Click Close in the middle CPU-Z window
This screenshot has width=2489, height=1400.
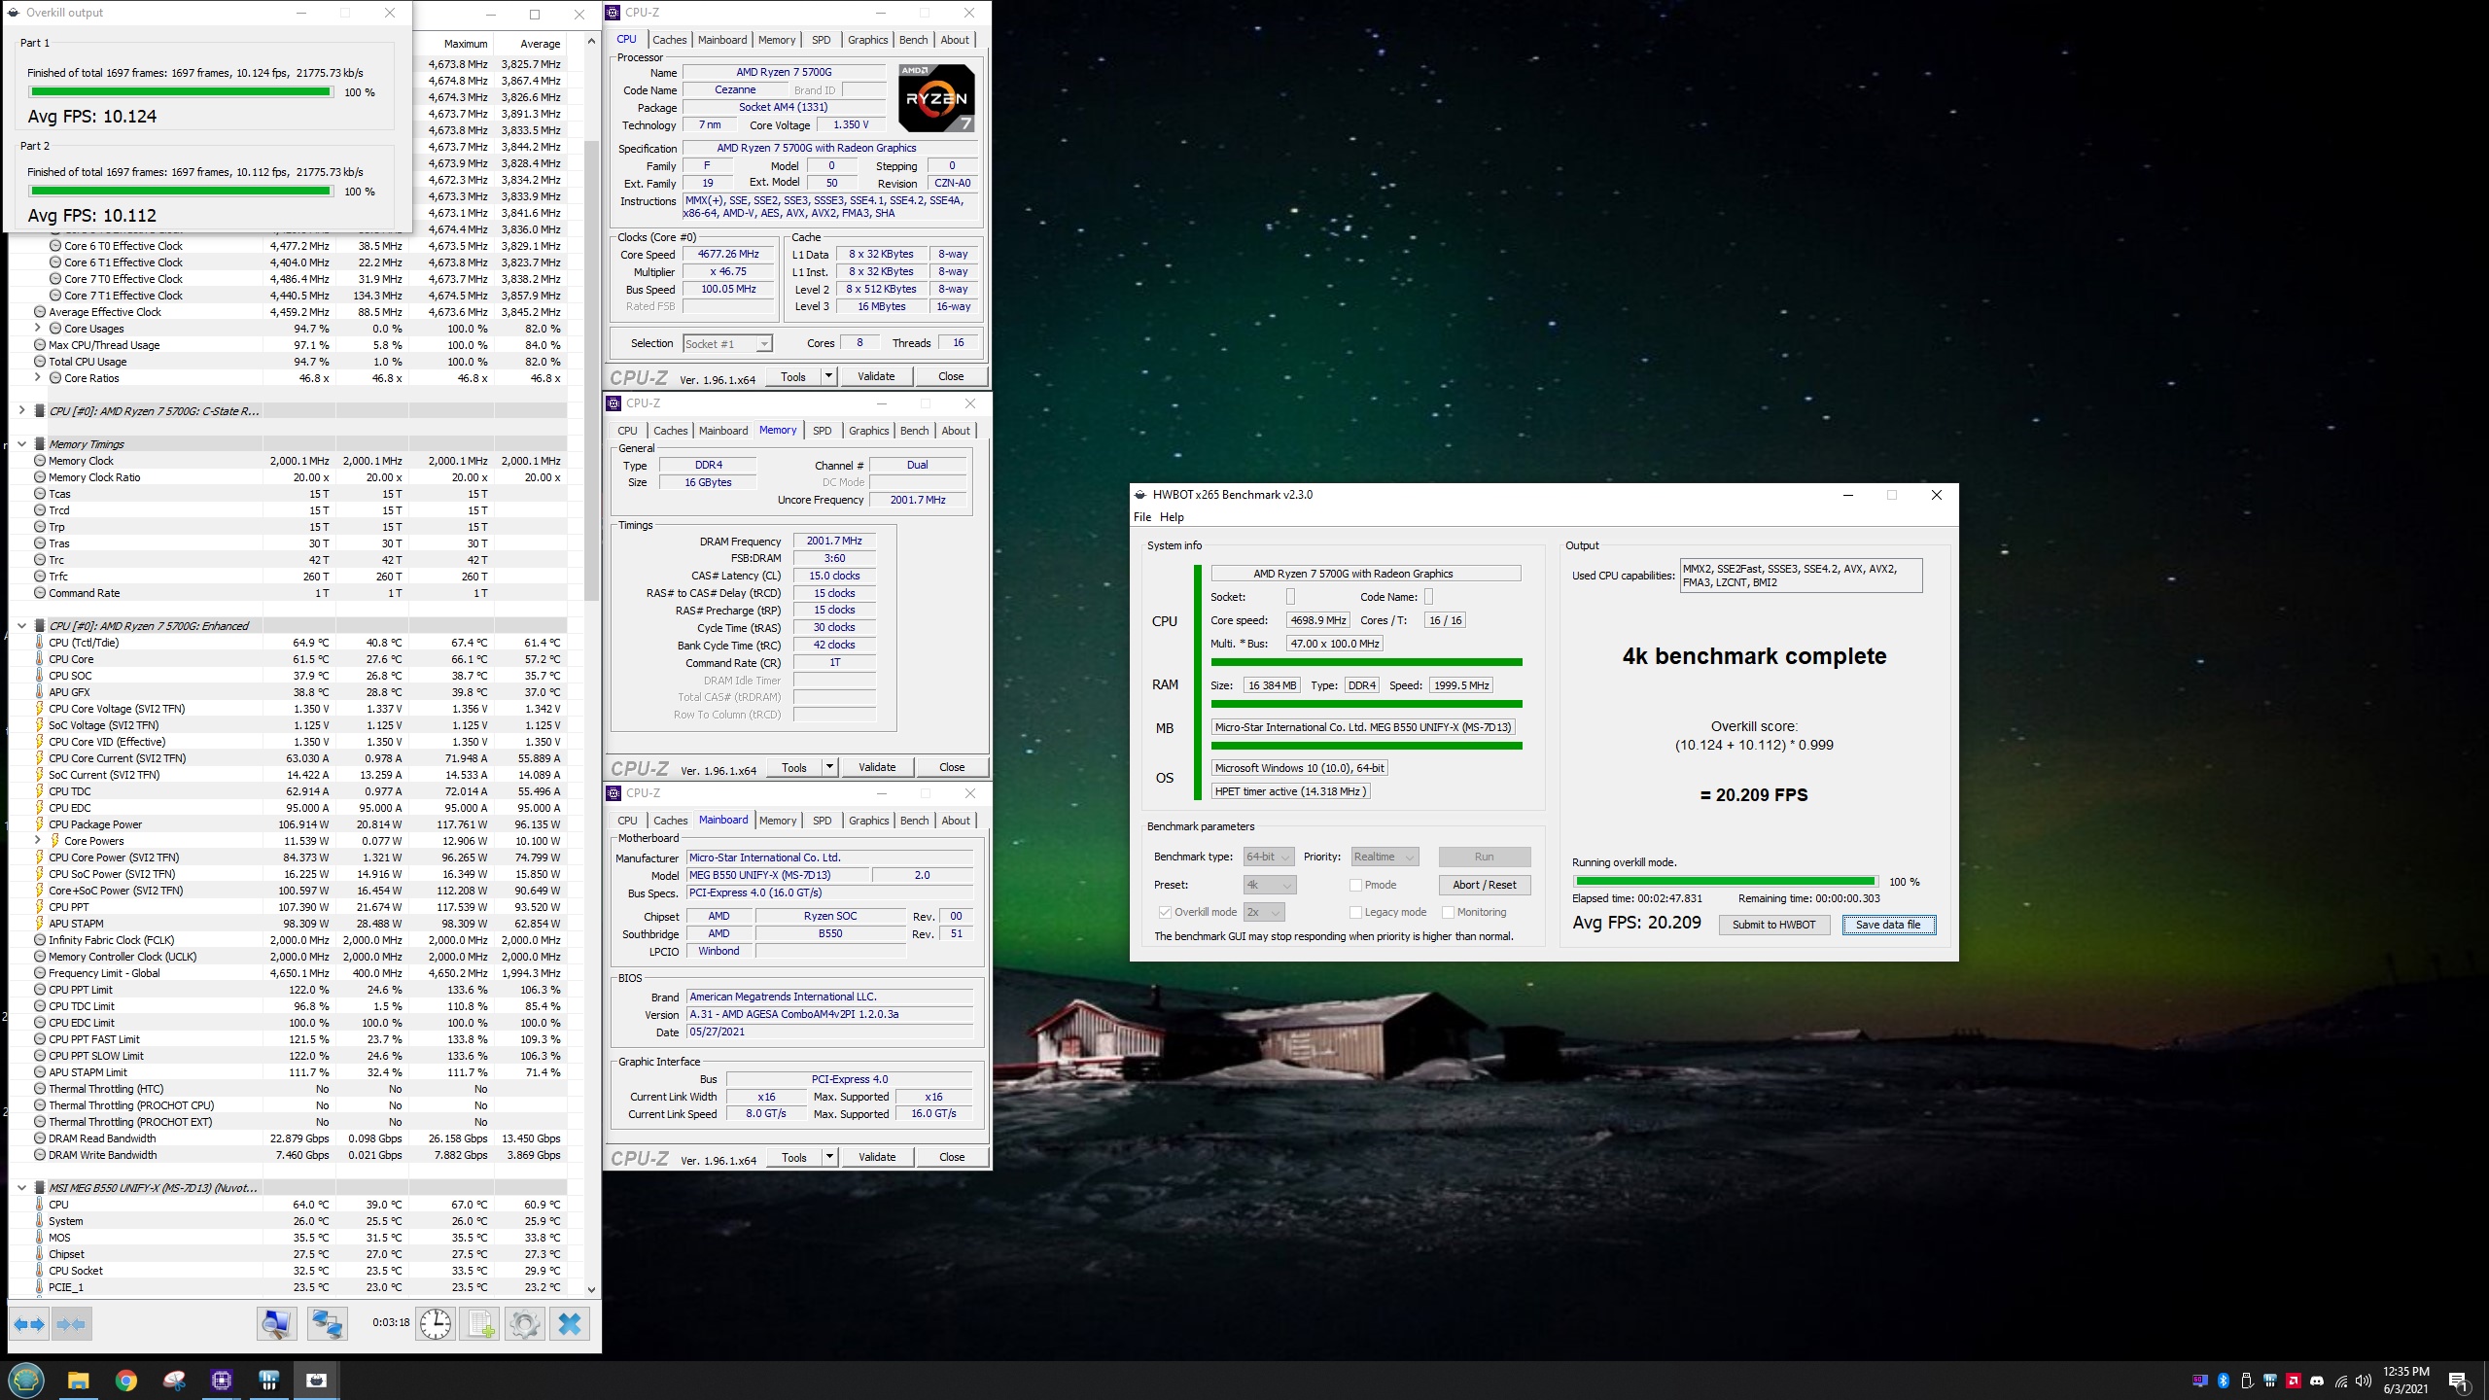pyautogui.click(x=952, y=767)
